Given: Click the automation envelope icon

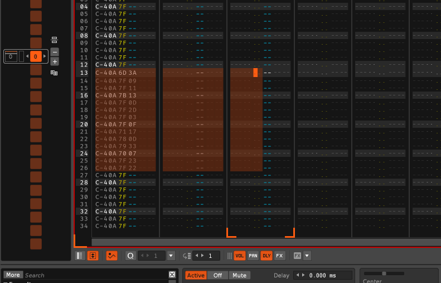Looking at the screenshot, I should pos(112,256).
